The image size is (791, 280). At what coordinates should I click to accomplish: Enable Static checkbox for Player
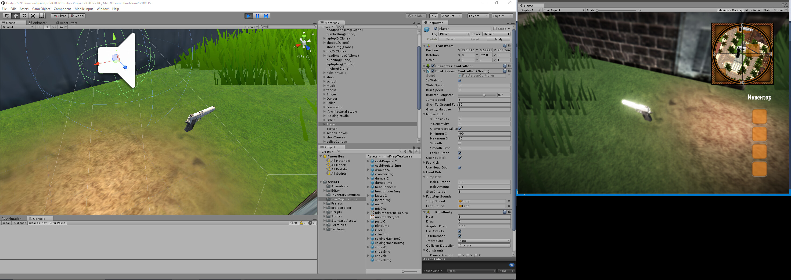[495, 28]
